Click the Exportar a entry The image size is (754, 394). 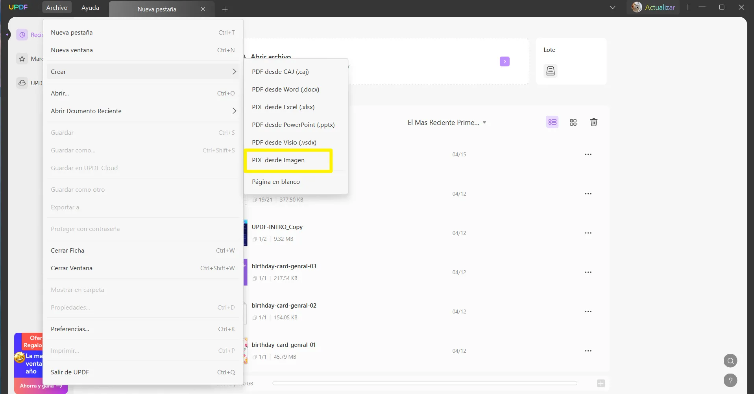[x=143, y=207]
